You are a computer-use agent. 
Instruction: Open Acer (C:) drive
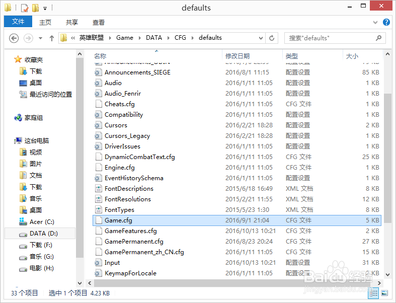42,221
